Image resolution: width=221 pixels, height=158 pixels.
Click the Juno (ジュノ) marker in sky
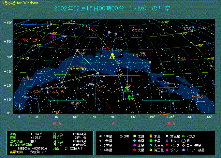(53, 34)
